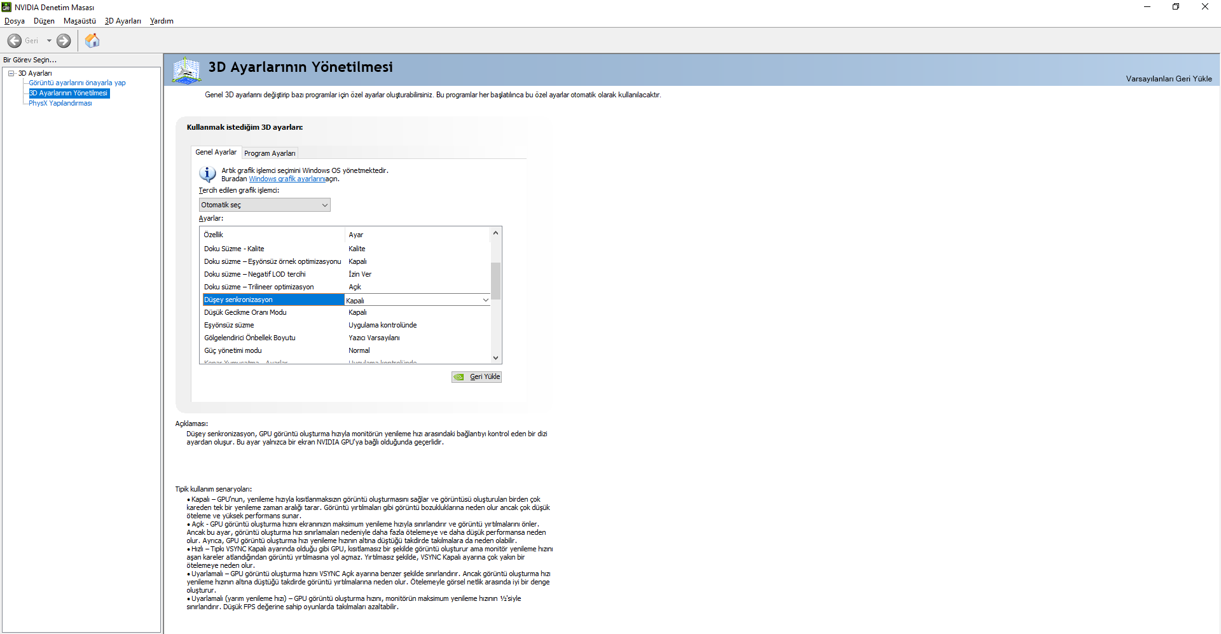The image size is (1221, 634).
Task: Select the Düşük Gecikme Oranı Modu row
Action: click(x=347, y=312)
